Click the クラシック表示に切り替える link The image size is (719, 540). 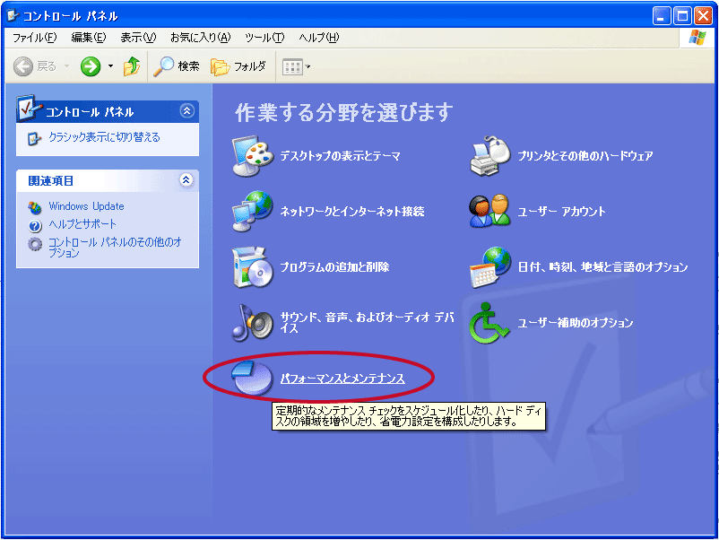105,137
